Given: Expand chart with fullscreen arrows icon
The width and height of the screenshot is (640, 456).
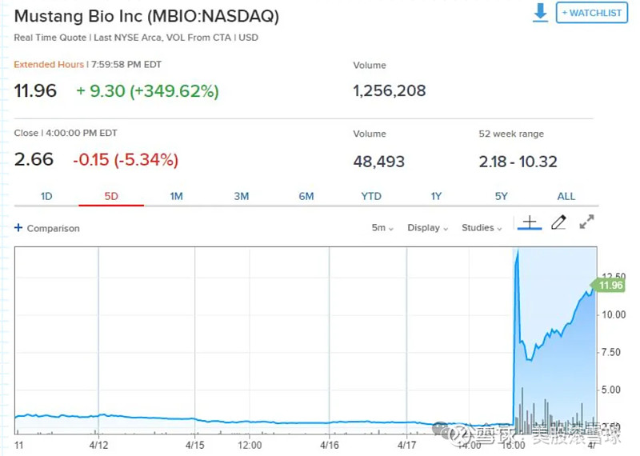Looking at the screenshot, I should 586,222.
